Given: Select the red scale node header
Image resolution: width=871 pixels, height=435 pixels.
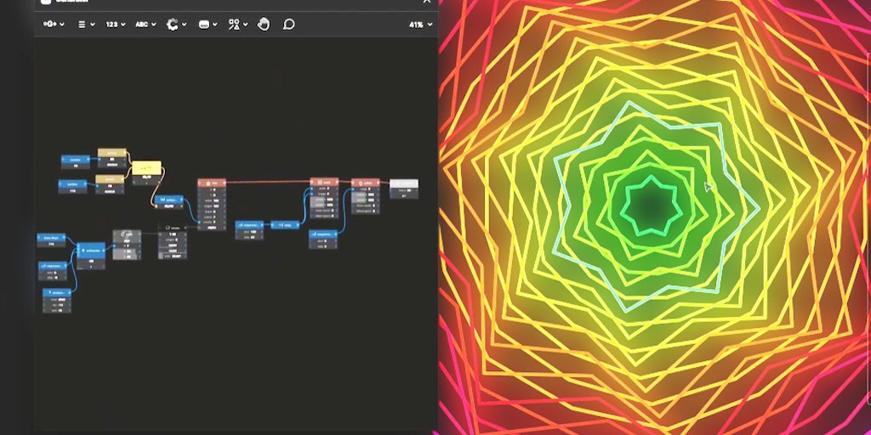Looking at the screenshot, I should (324, 182).
